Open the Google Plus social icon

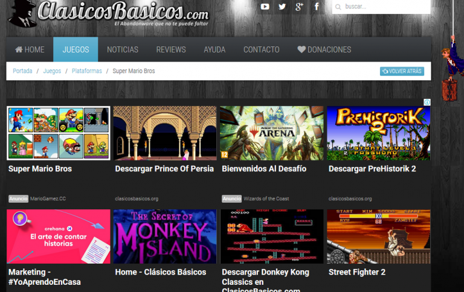[x=299, y=7]
